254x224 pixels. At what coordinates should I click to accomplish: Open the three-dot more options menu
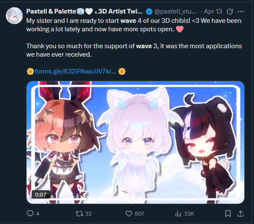tap(240, 11)
